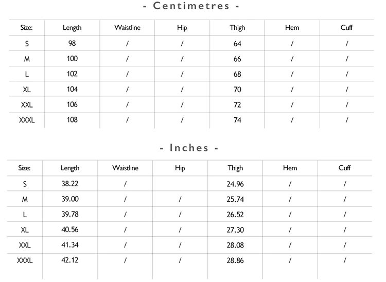Viewport: 386px width, 282px height.
Task: Click the length value 38.22 in inches
Action: coord(70,184)
